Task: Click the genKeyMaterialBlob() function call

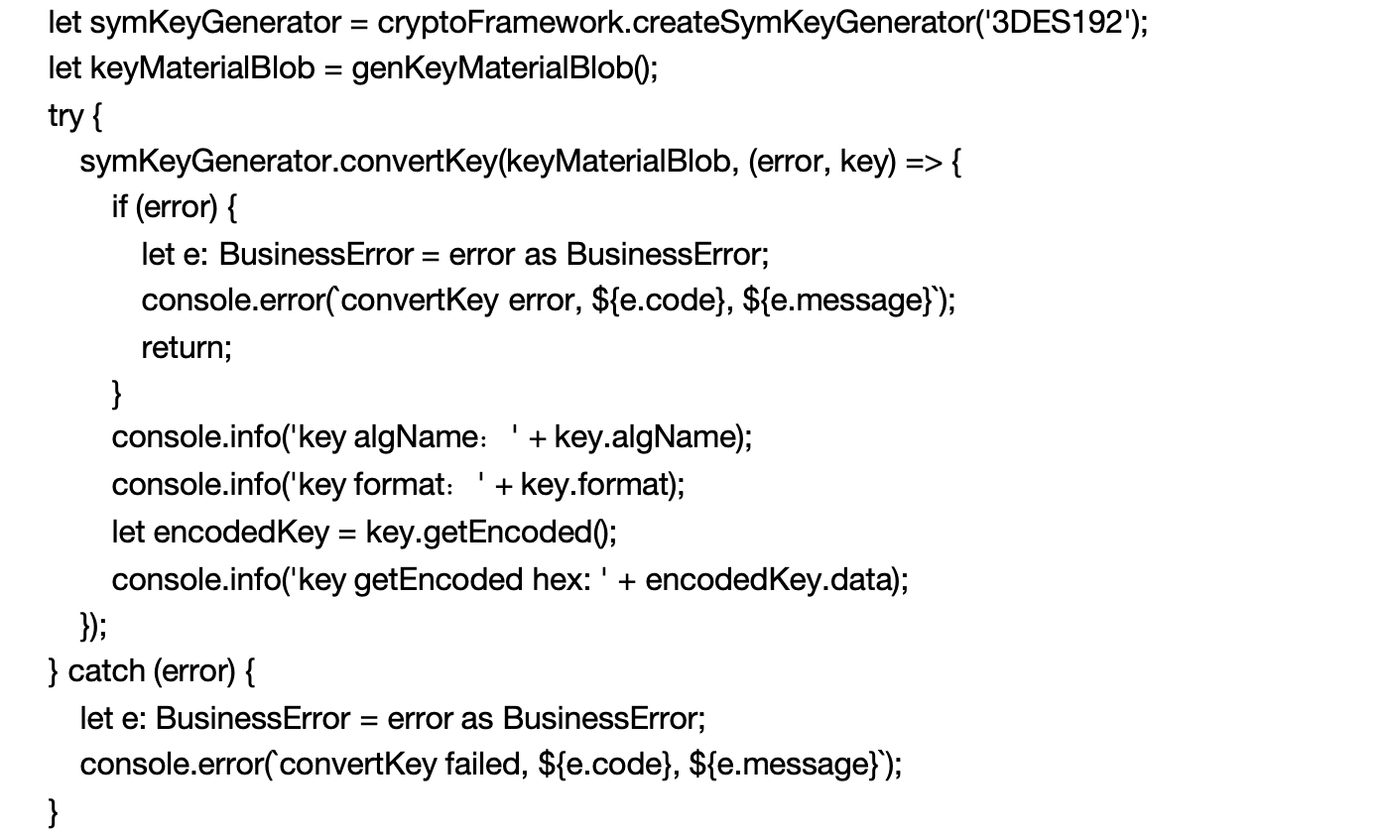Action: tap(503, 68)
